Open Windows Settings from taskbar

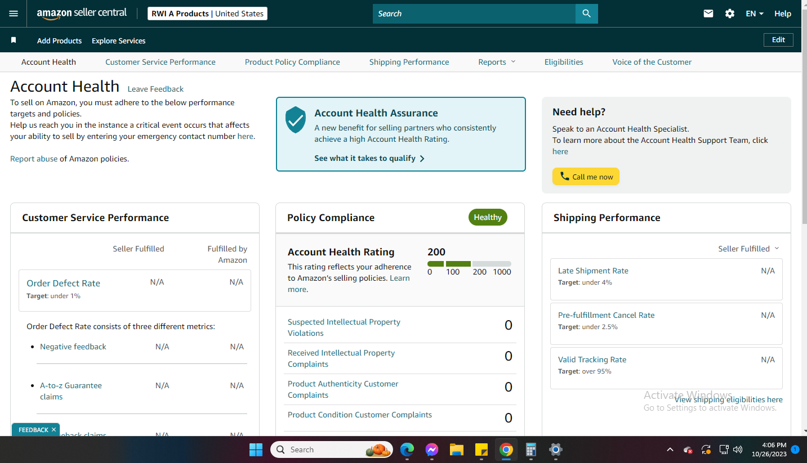click(556, 449)
